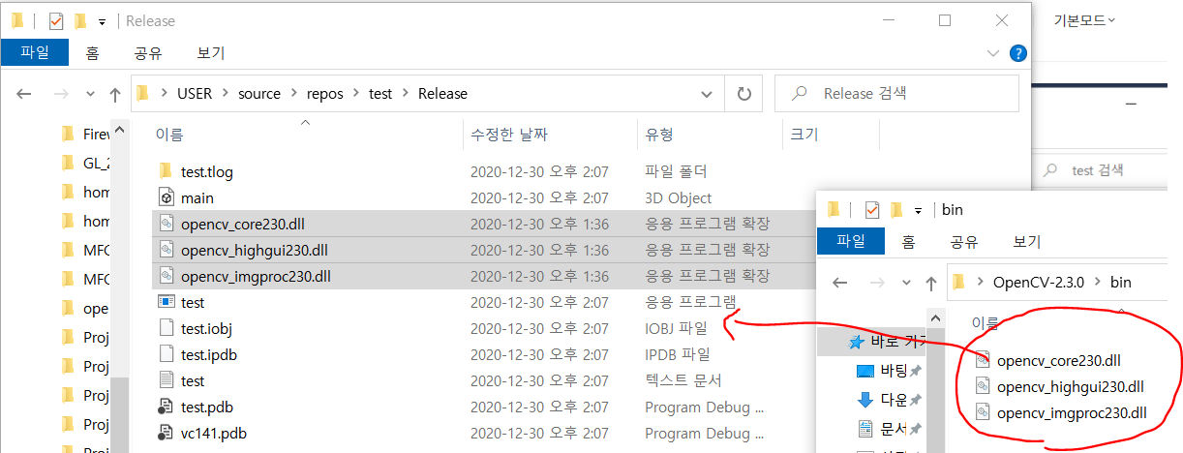The image size is (1183, 453).
Task: Select opencv_highgui230.dll in bin window
Action: click(1070, 386)
